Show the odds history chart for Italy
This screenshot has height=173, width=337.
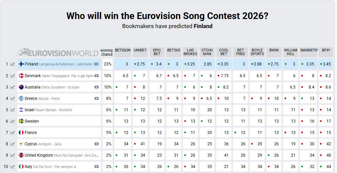(x=13, y=167)
